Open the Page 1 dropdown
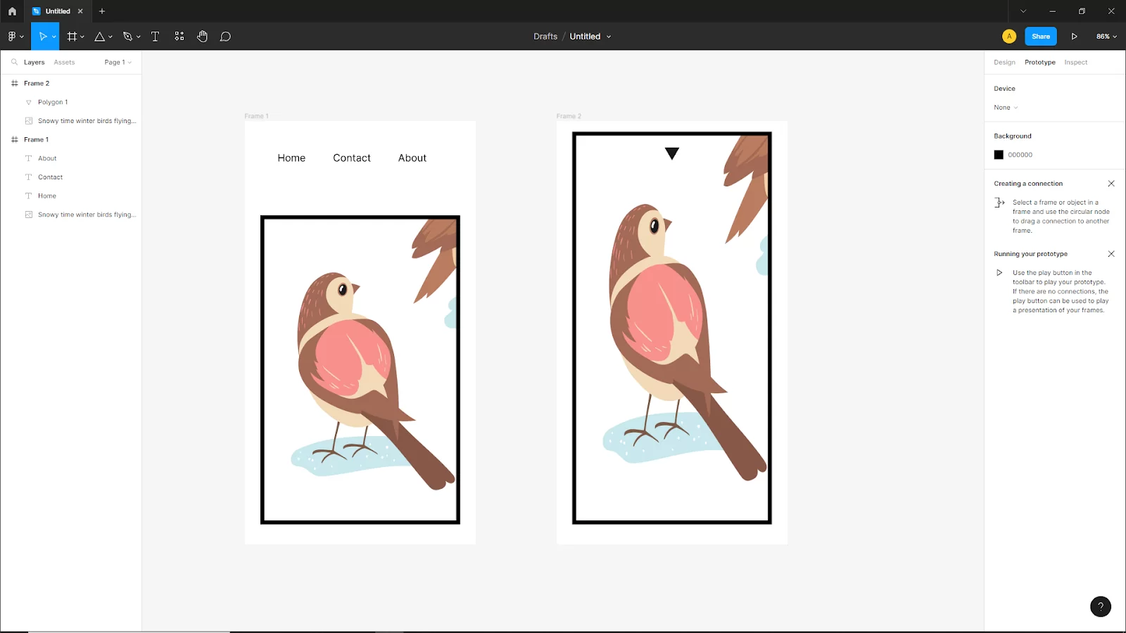The width and height of the screenshot is (1126, 633). 118,62
